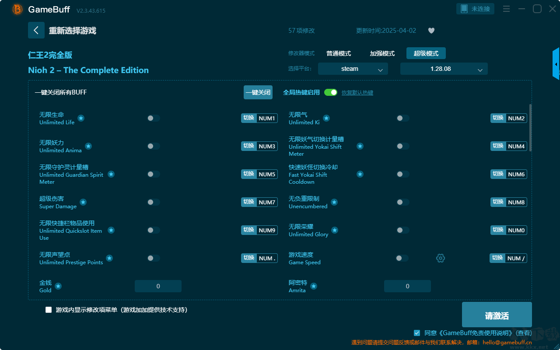Click the 请激活 activate button

tap(497, 315)
